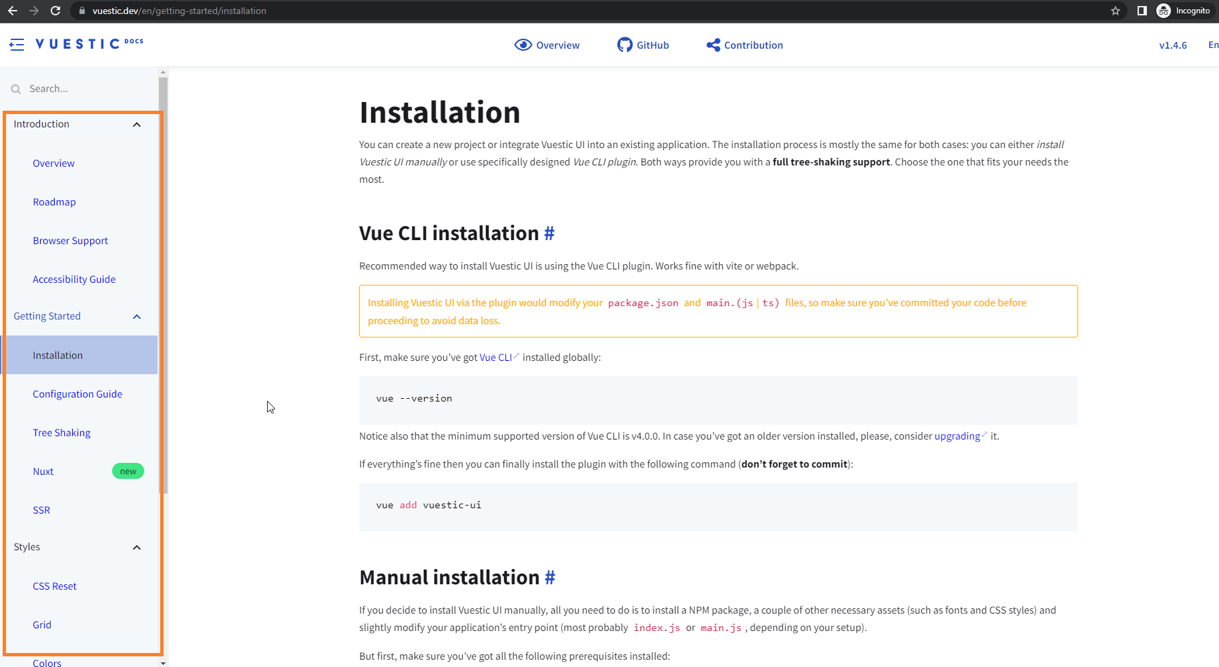Viewport: 1219px width, 667px height.
Task: Collapse the Getting Started section
Action: [136, 316]
